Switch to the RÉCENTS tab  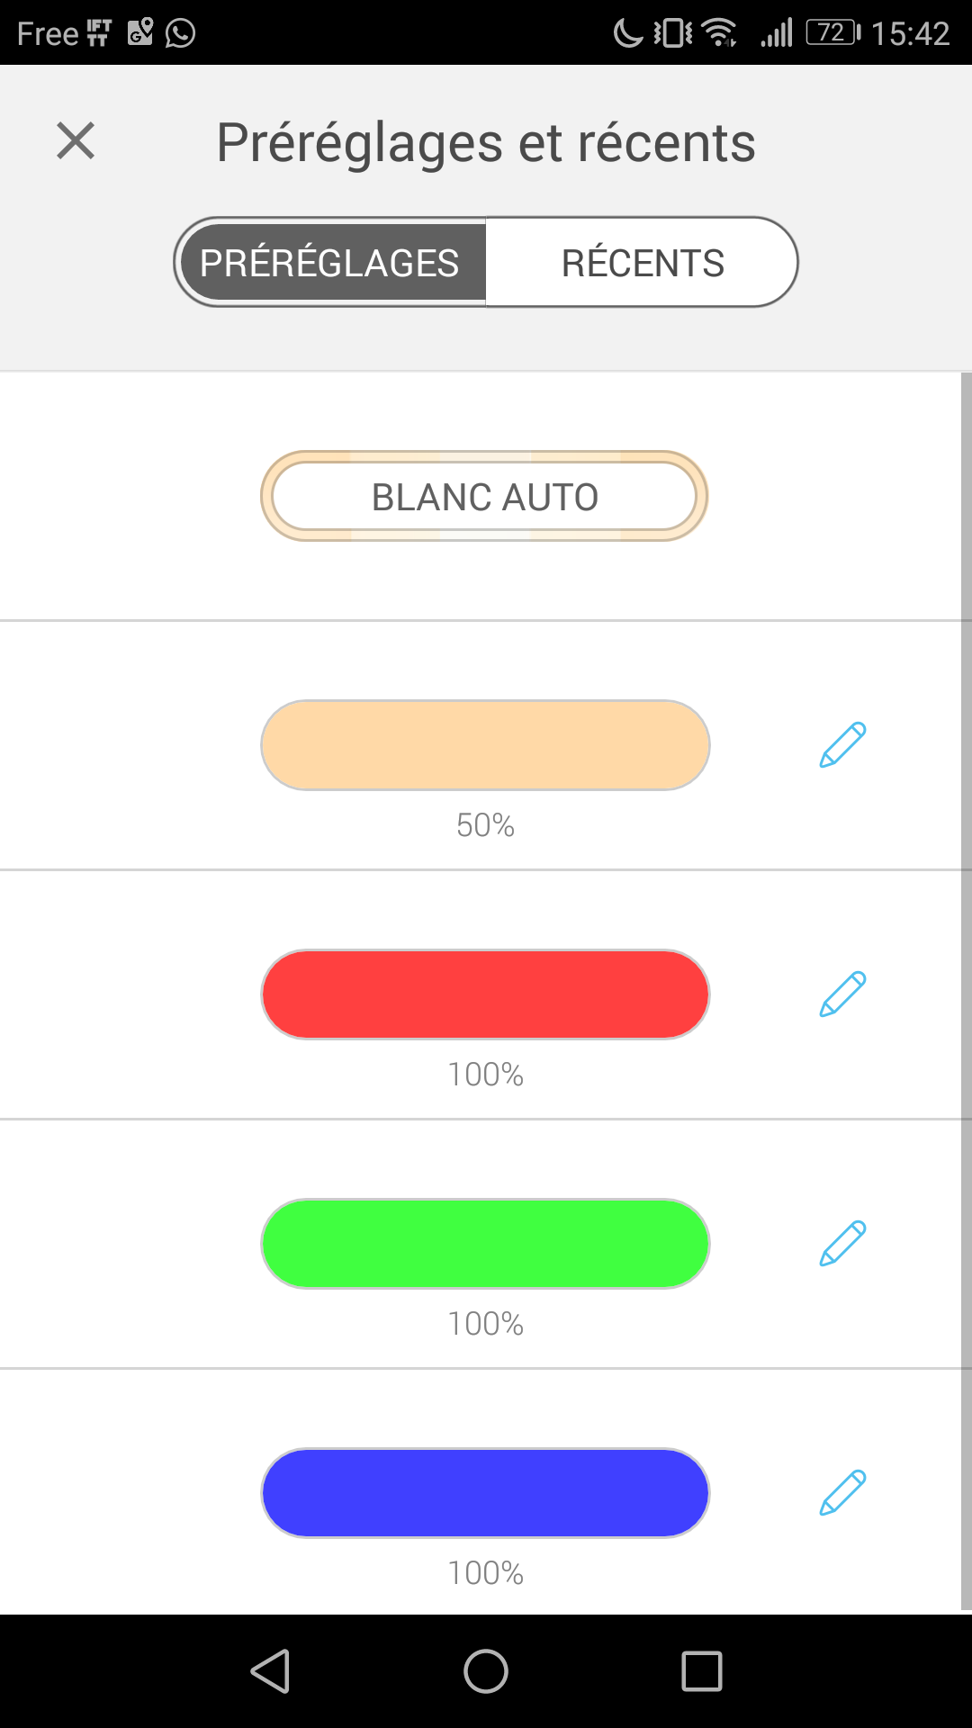coord(642,263)
